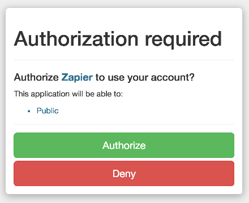Grant Zapier access with the Authorize button
Image resolution: width=249 pixels, height=203 pixels.
(x=124, y=145)
